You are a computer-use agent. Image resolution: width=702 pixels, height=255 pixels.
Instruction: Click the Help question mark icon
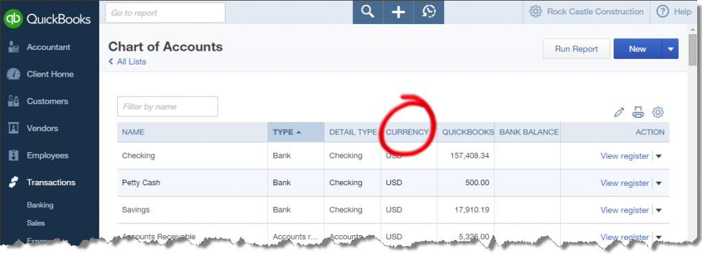[x=663, y=12]
